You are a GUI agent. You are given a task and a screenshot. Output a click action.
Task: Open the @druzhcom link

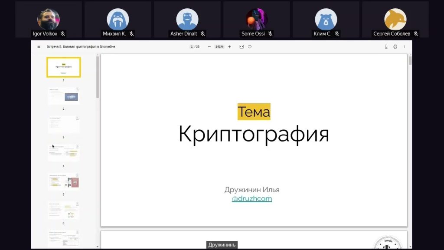click(251, 199)
